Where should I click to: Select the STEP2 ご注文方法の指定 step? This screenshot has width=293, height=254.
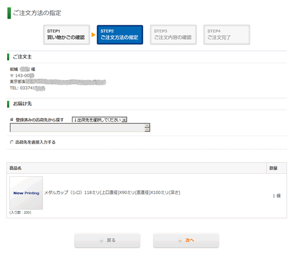(120, 35)
